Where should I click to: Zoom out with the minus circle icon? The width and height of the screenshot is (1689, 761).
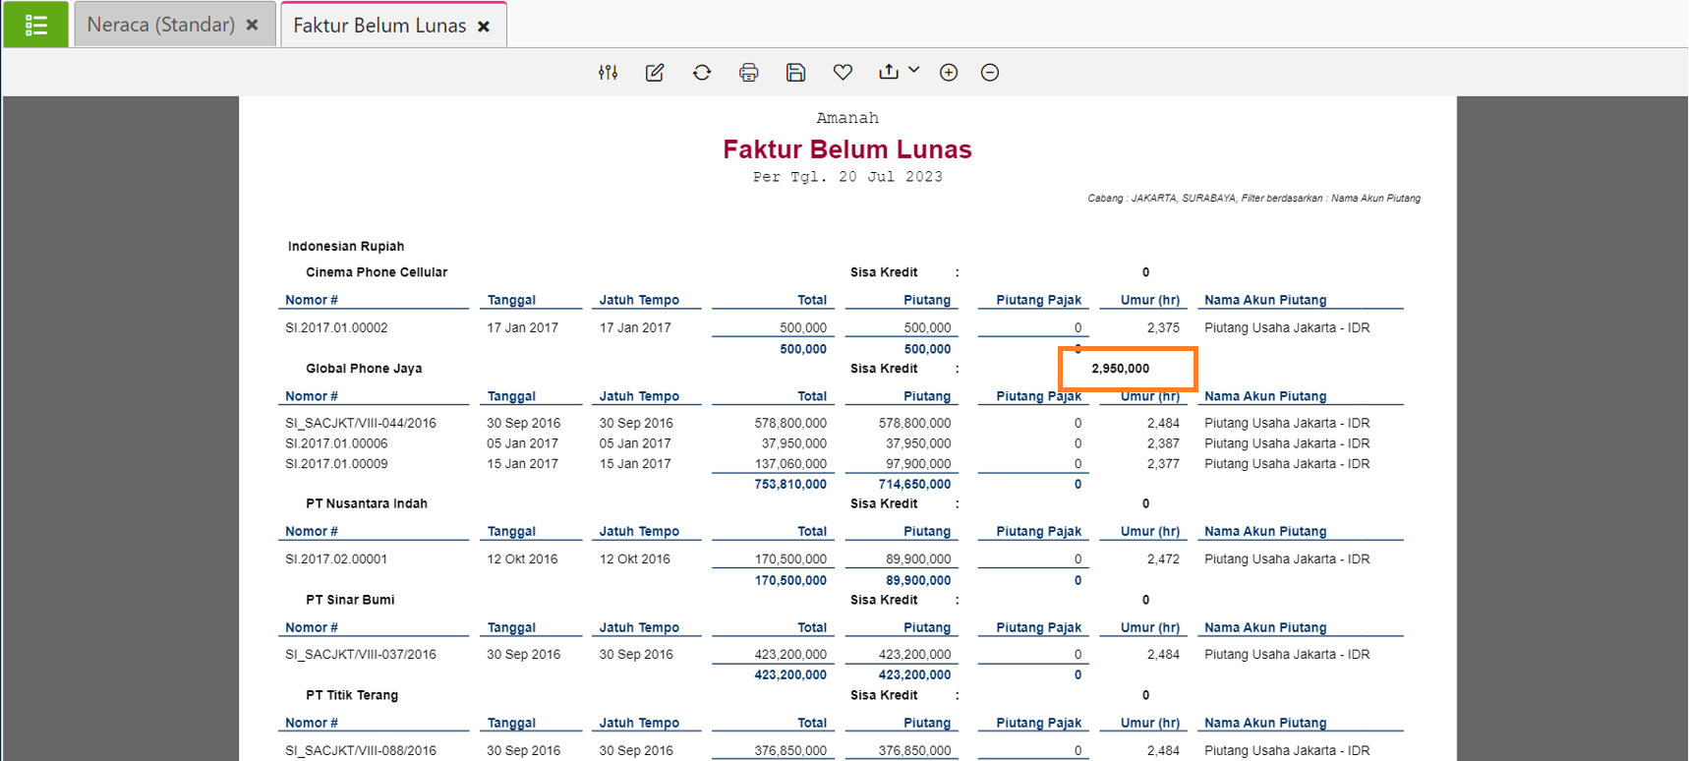click(990, 73)
